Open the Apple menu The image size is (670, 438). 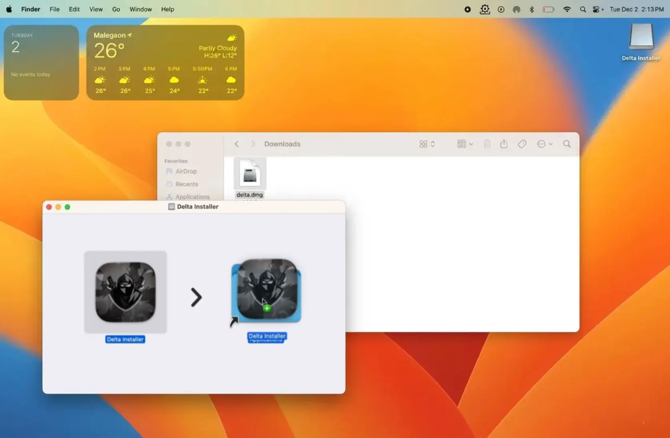click(x=9, y=9)
